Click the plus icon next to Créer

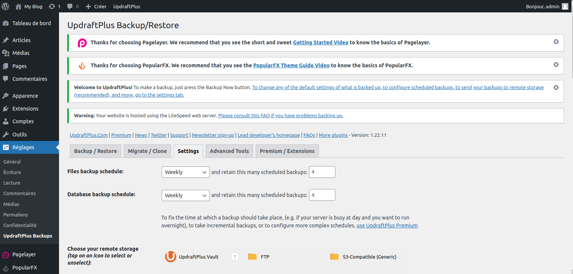point(88,6)
